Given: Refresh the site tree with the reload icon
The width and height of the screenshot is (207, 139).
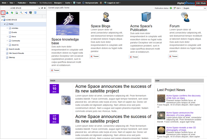Looking at the screenshot, I should pyautogui.click(x=42, y=8).
